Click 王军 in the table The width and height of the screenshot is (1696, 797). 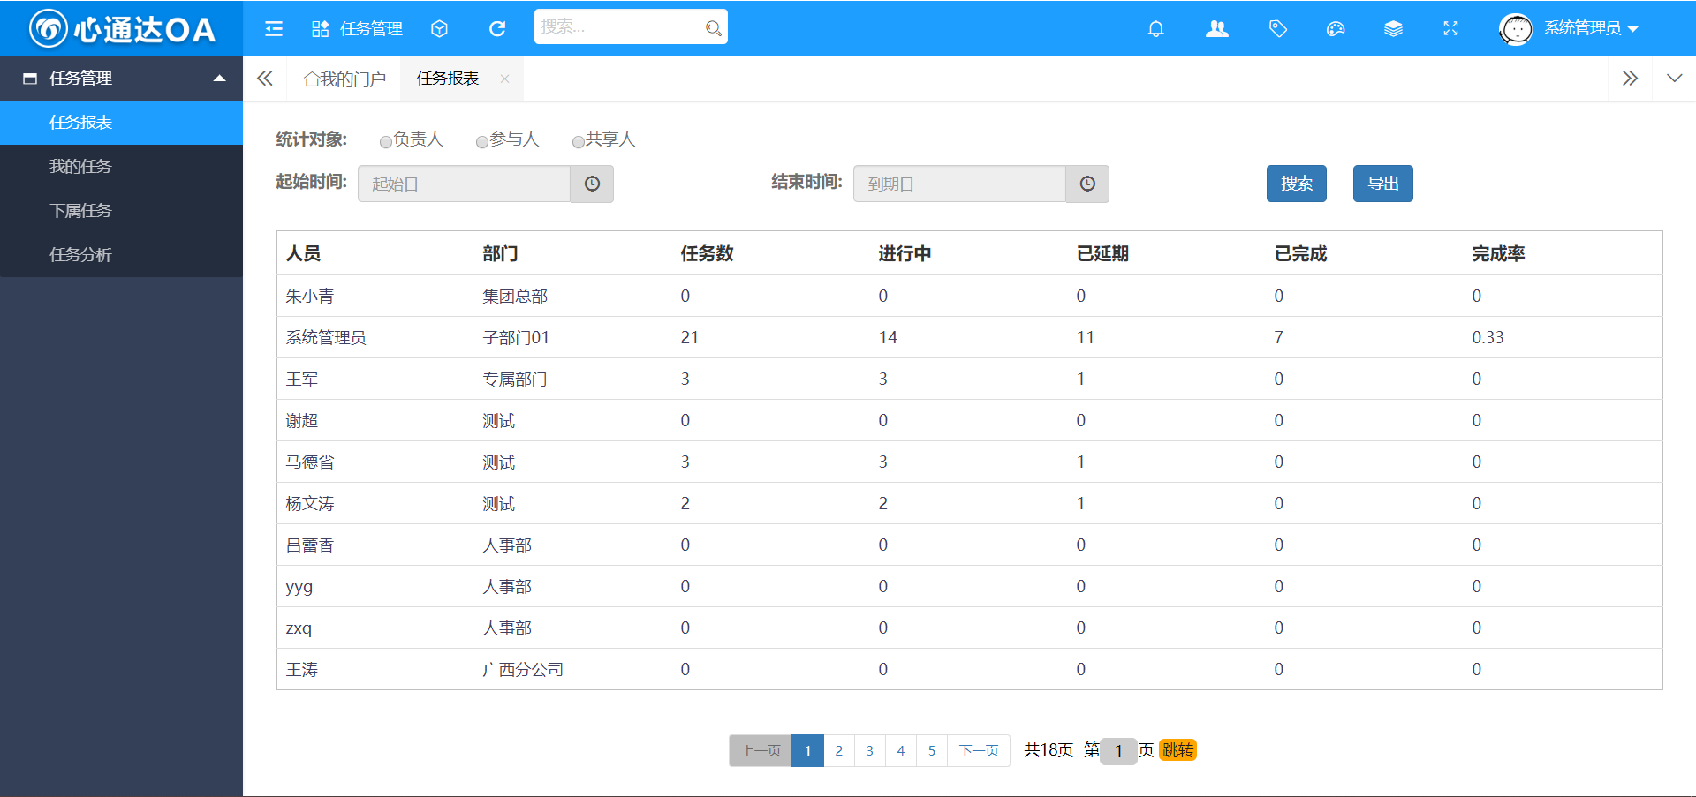(302, 379)
